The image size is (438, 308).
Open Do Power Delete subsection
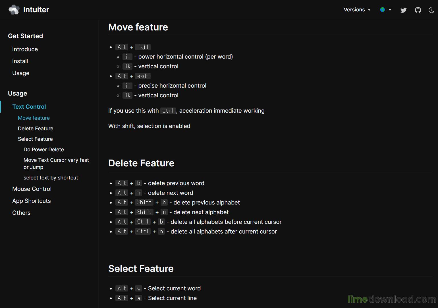44,149
